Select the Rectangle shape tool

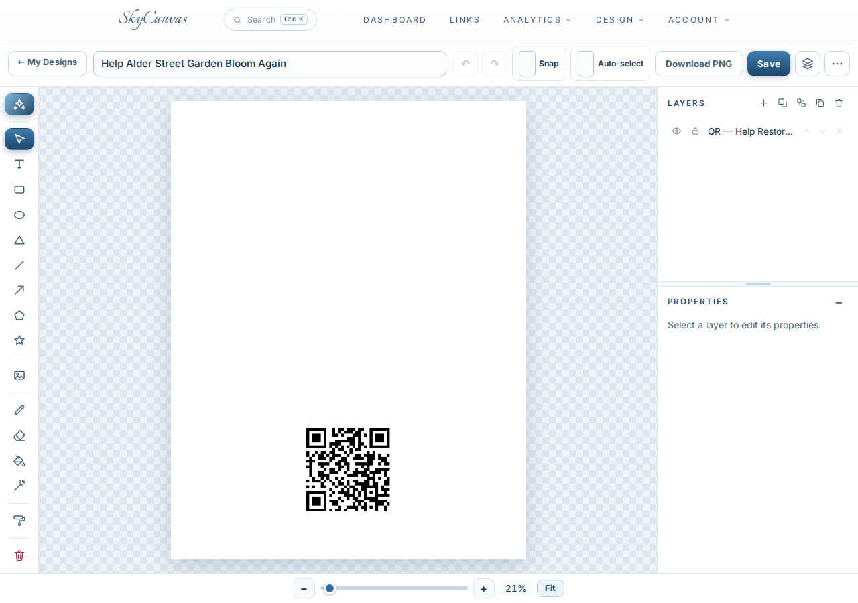(x=19, y=190)
